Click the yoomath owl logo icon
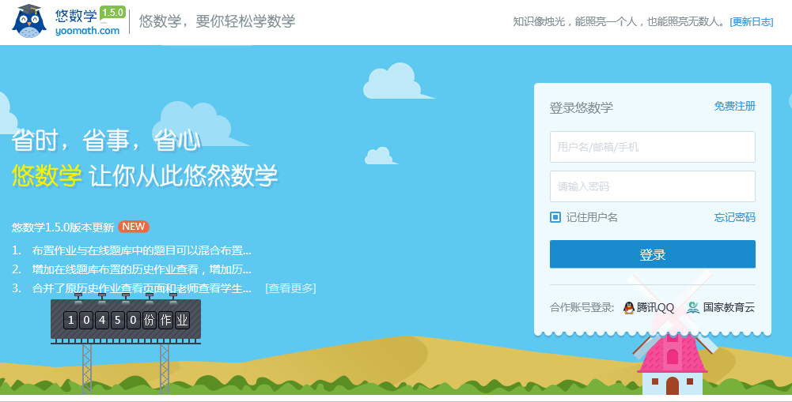Viewport: 792px width, 402px height. pos(29,21)
